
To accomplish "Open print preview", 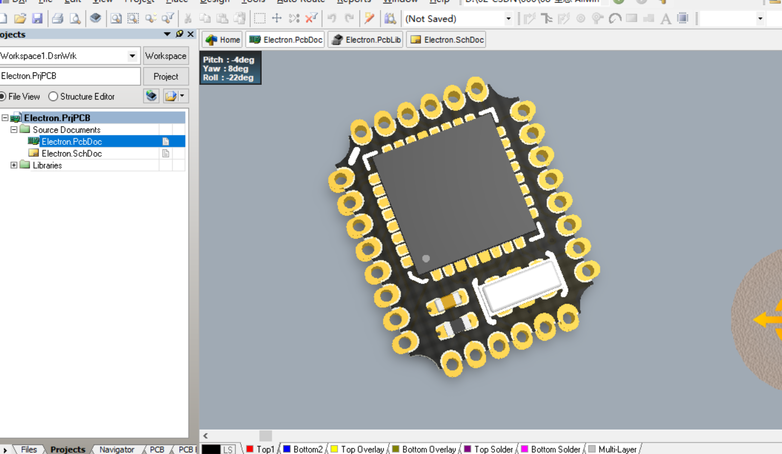I will click(x=75, y=19).
